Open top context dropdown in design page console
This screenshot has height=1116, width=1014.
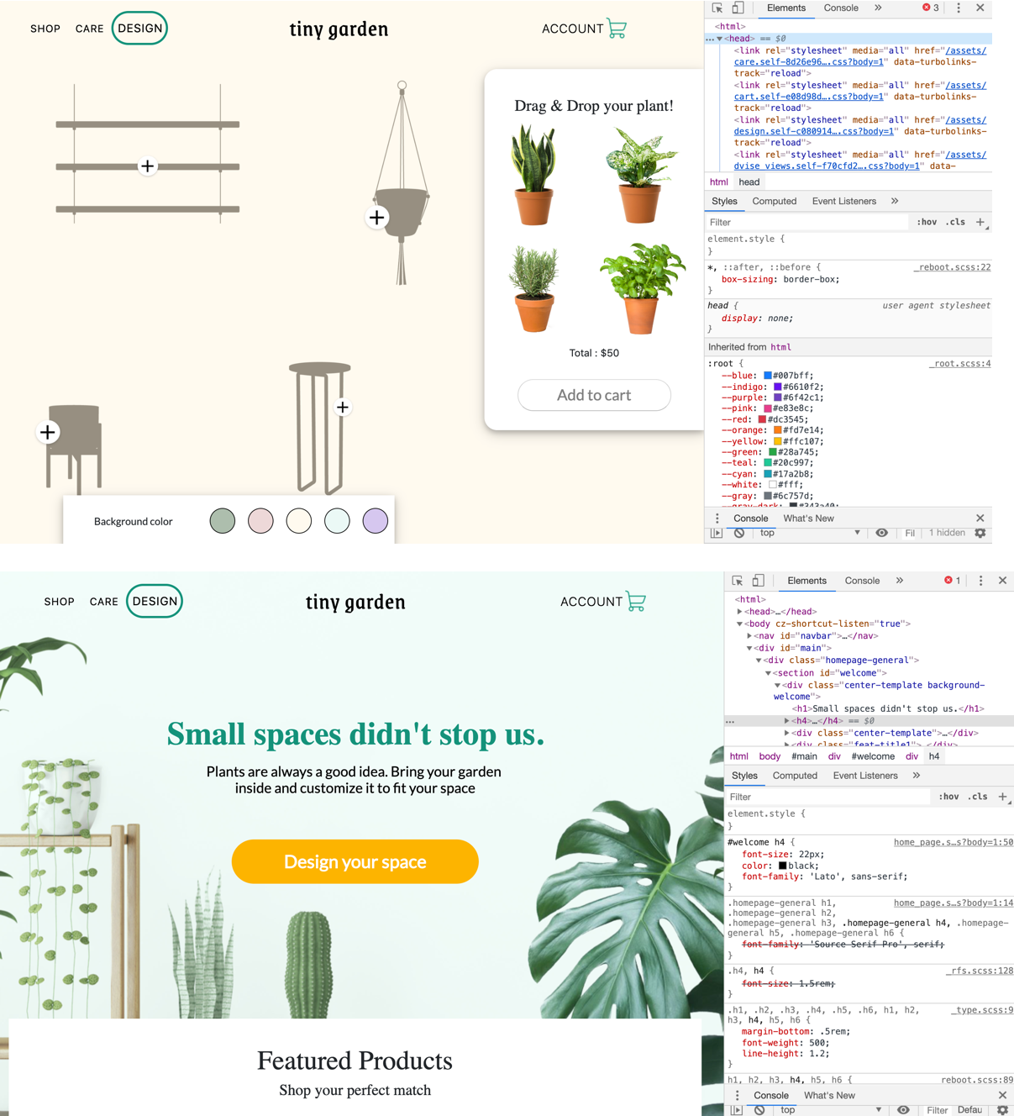[810, 533]
